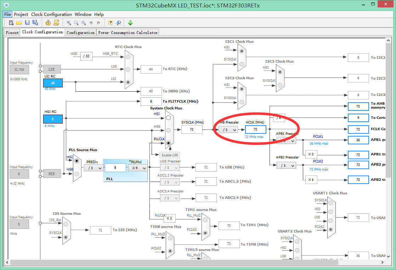Image resolution: width=396 pixels, height=270 pixels.
Task: Open the Clock Configuration menu
Action: click(51, 15)
